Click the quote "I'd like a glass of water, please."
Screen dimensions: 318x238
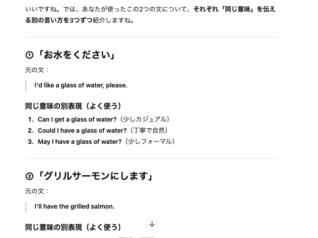click(x=81, y=85)
